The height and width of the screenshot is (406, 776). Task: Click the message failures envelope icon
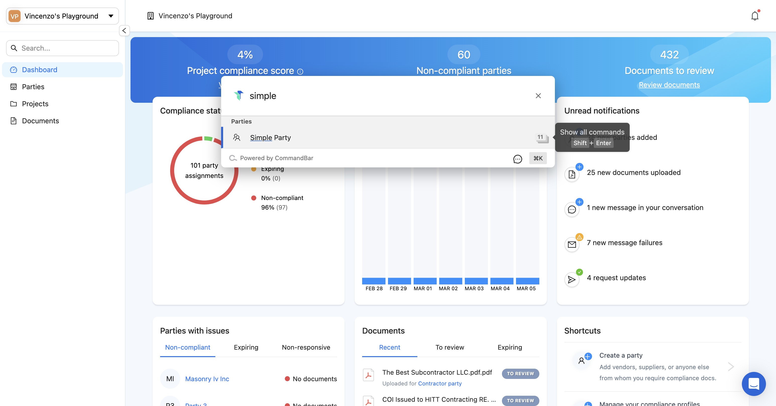click(571, 244)
